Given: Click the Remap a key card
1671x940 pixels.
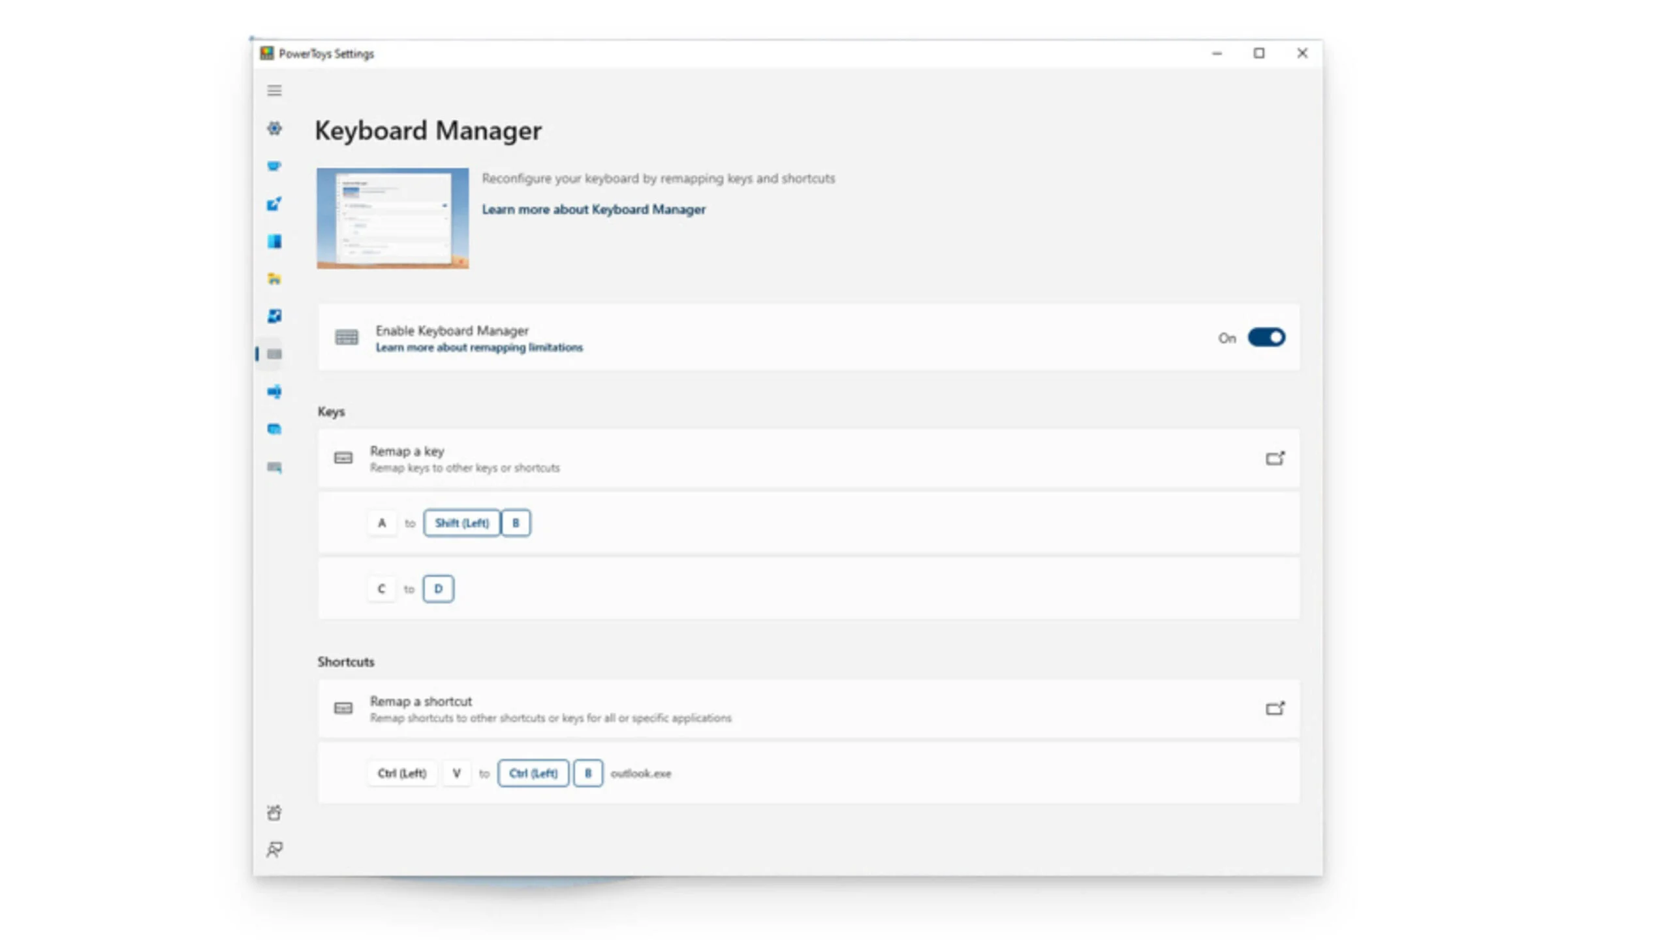Looking at the screenshot, I should pyautogui.click(x=808, y=459).
